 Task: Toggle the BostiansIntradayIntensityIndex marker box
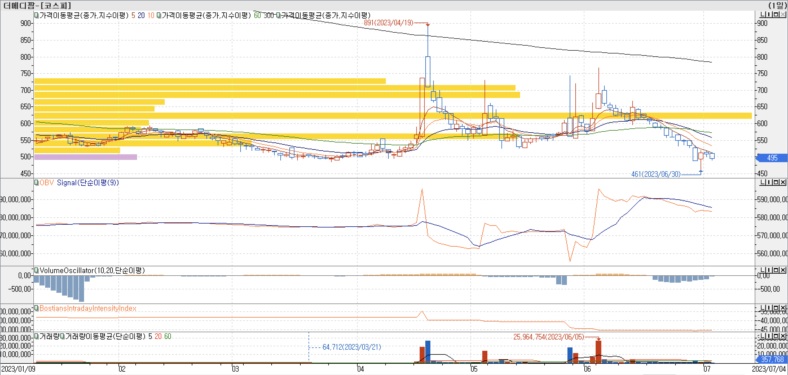coord(36,308)
